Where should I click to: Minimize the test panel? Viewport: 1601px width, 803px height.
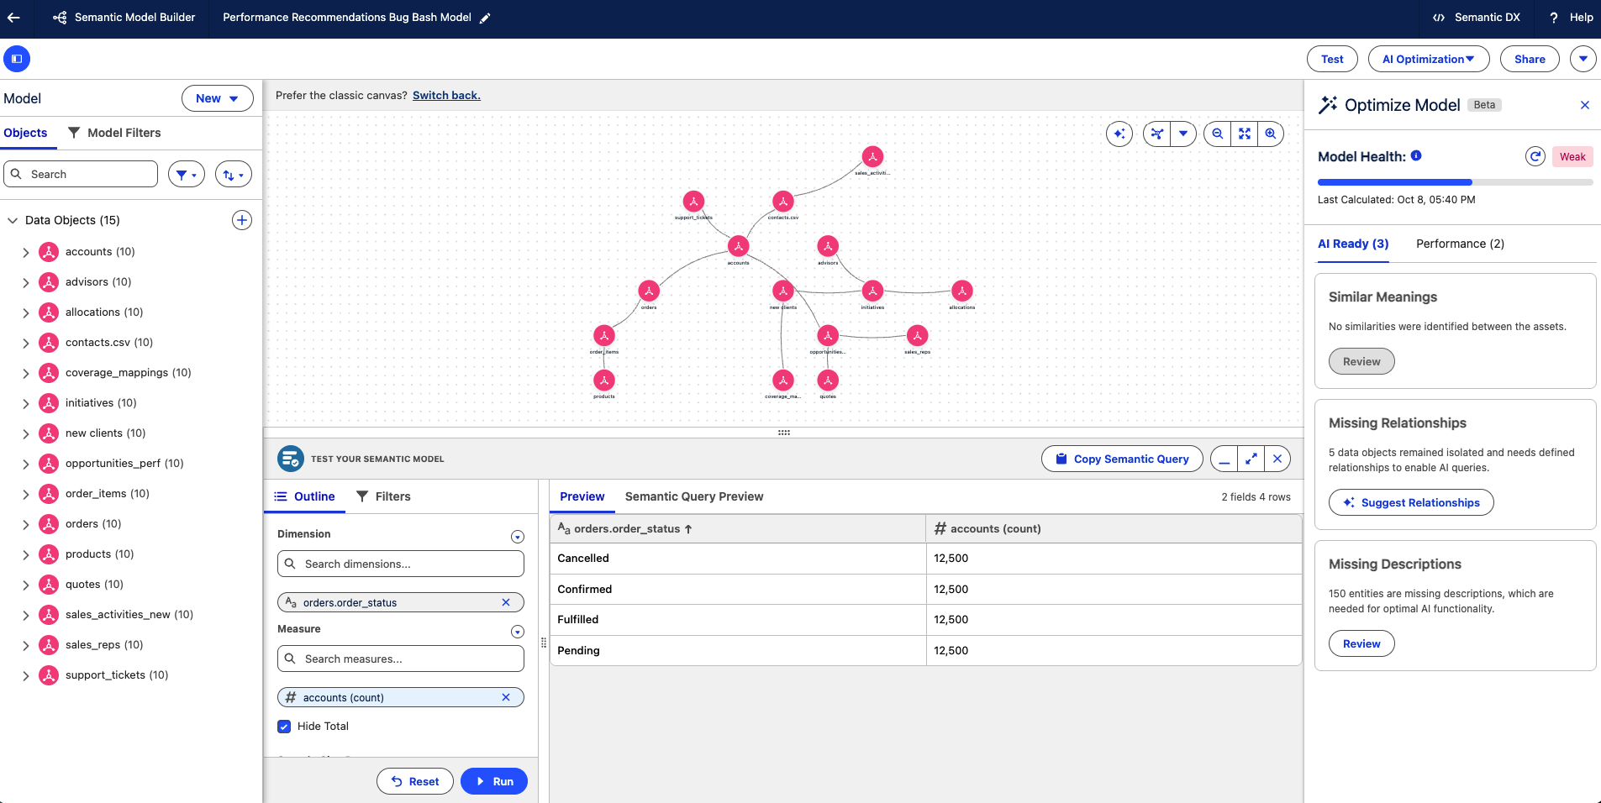1224,459
